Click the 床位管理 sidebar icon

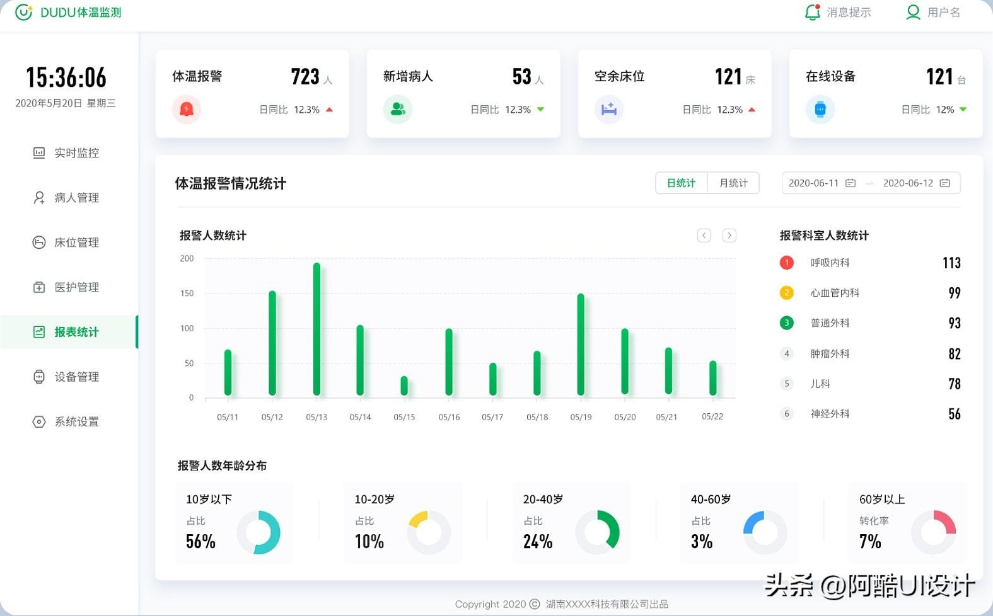click(x=39, y=242)
